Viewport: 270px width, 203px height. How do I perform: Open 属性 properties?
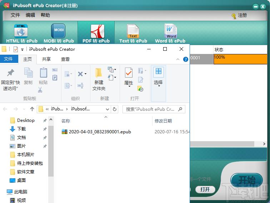[x=129, y=77]
